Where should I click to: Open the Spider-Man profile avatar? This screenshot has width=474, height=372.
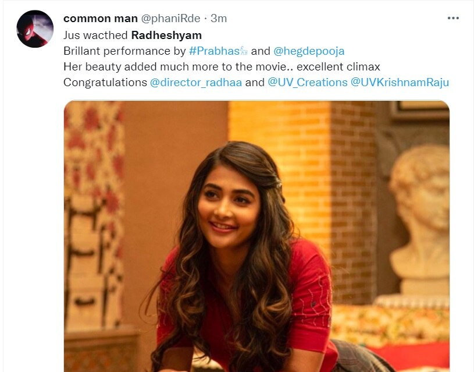(35, 29)
